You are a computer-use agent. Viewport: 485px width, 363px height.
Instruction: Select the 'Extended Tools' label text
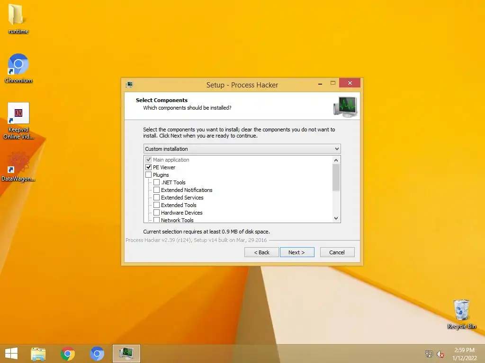(179, 205)
